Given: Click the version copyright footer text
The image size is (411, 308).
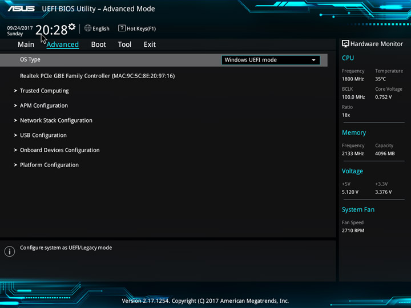Looking at the screenshot, I should tap(205, 301).
